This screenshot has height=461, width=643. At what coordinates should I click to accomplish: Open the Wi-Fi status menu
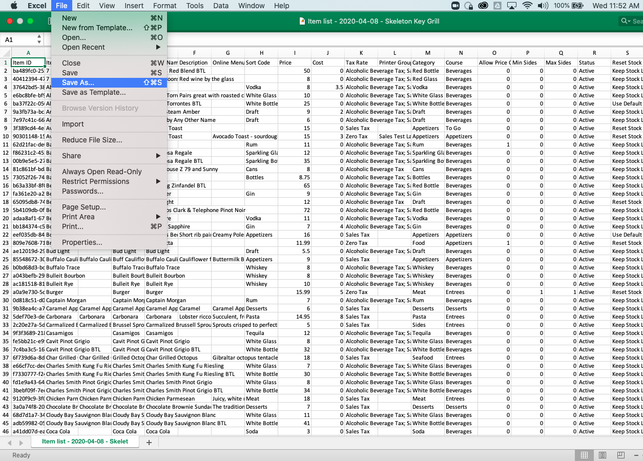pyautogui.click(x=527, y=6)
